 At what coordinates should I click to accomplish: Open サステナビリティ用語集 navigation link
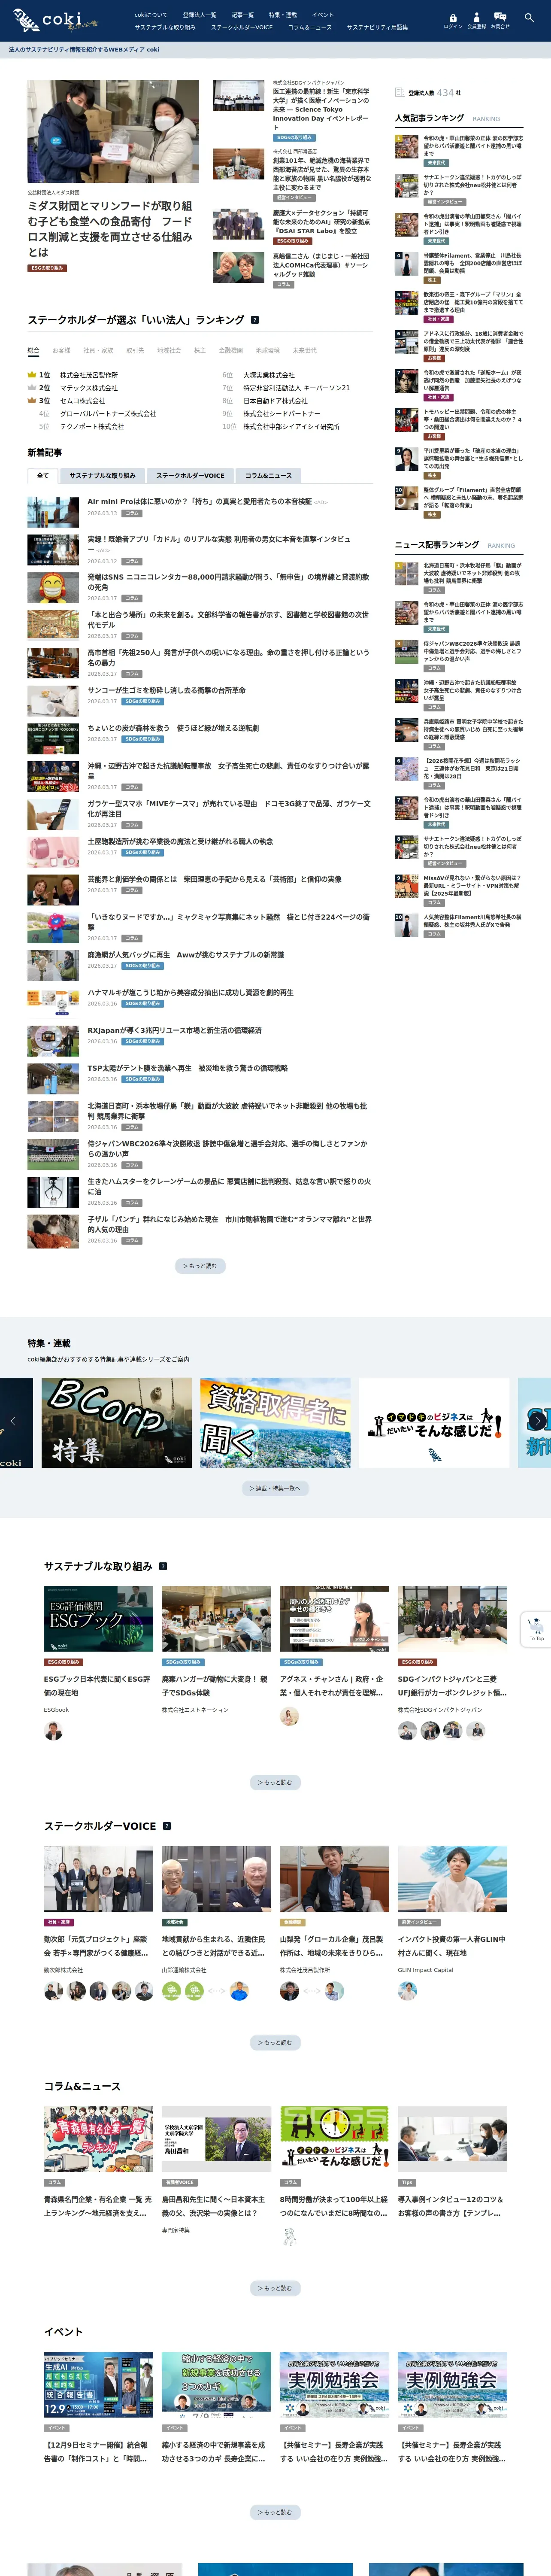pos(377,27)
